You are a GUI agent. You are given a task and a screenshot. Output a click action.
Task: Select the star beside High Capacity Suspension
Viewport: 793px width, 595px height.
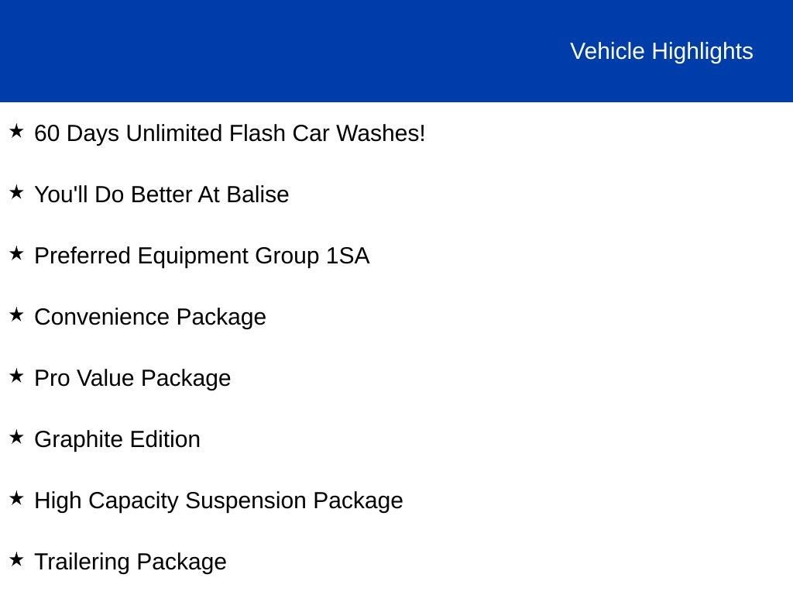pyautogui.click(x=16, y=499)
